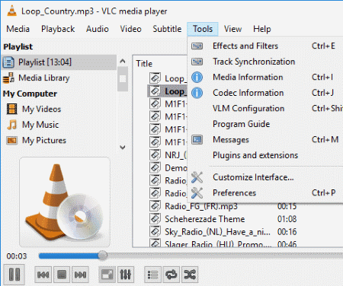Open the Video menu
The height and width of the screenshot is (286, 343).
tap(130, 29)
